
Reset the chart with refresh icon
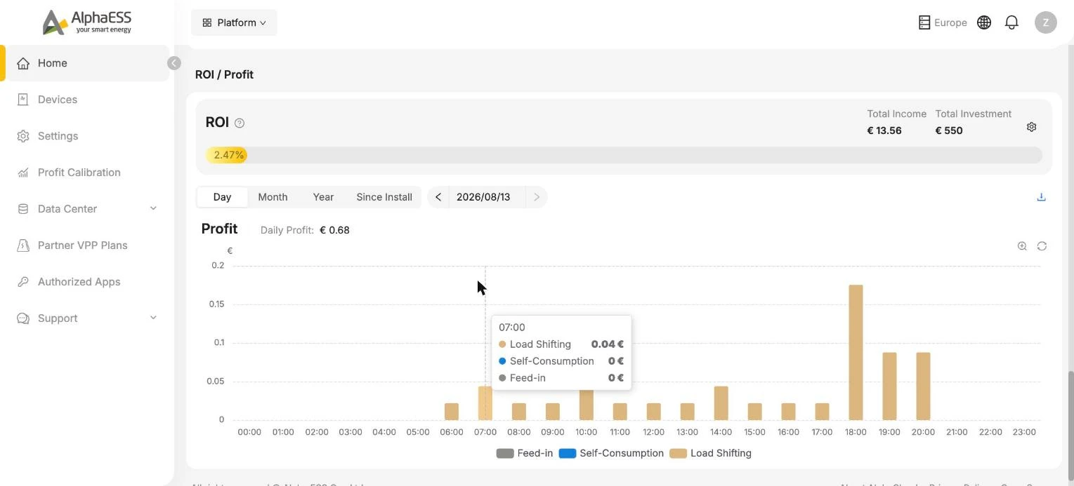pos(1042,246)
